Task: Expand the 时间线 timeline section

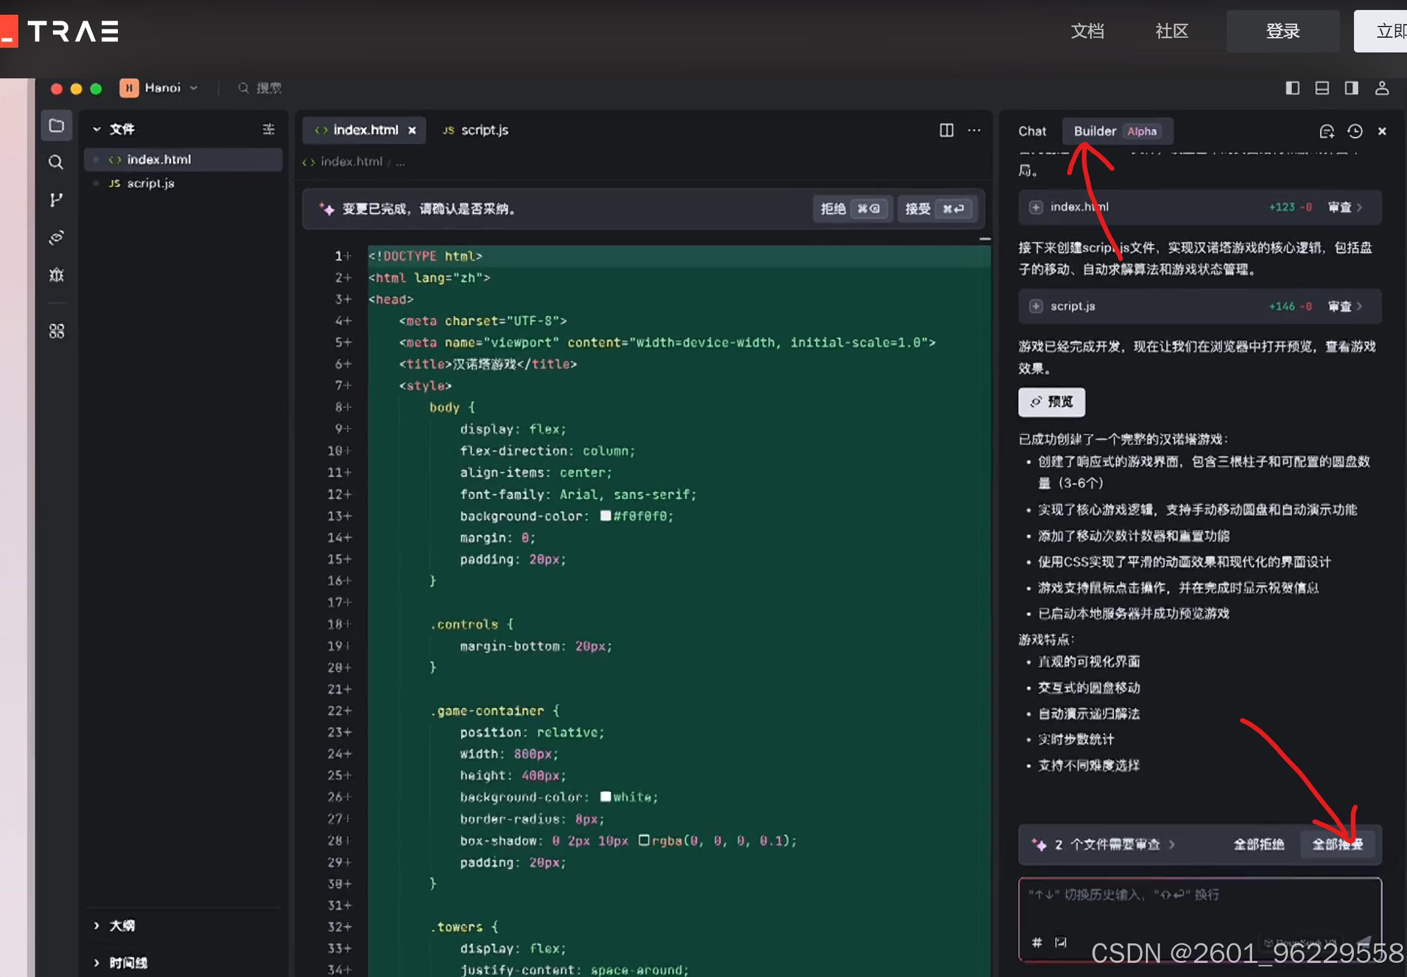Action: 97,962
